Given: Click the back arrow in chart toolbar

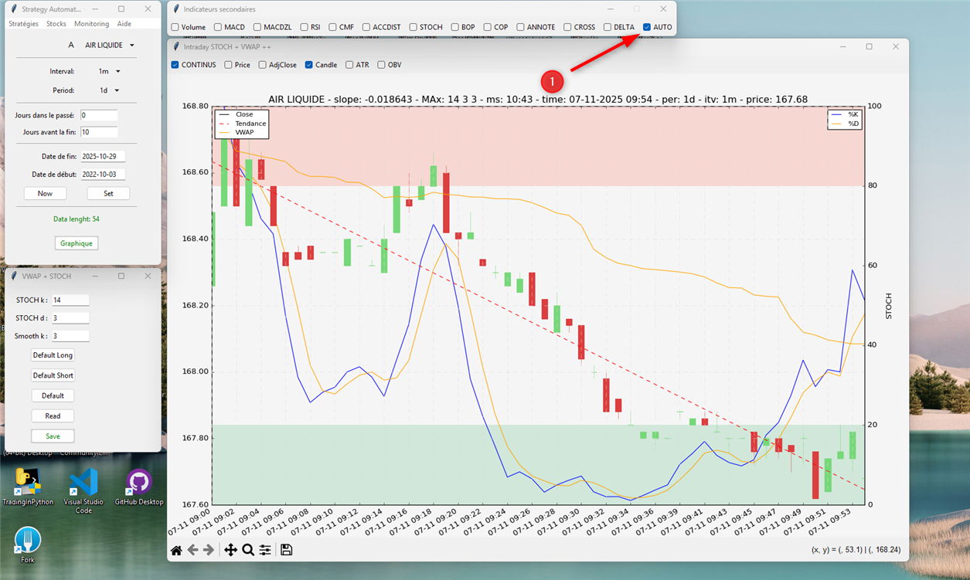Looking at the screenshot, I should [x=192, y=550].
